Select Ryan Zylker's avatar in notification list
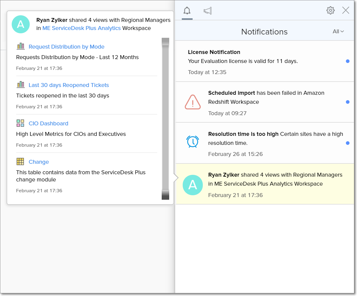This screenshot has width=357, height=296. (x=193, y=185)
